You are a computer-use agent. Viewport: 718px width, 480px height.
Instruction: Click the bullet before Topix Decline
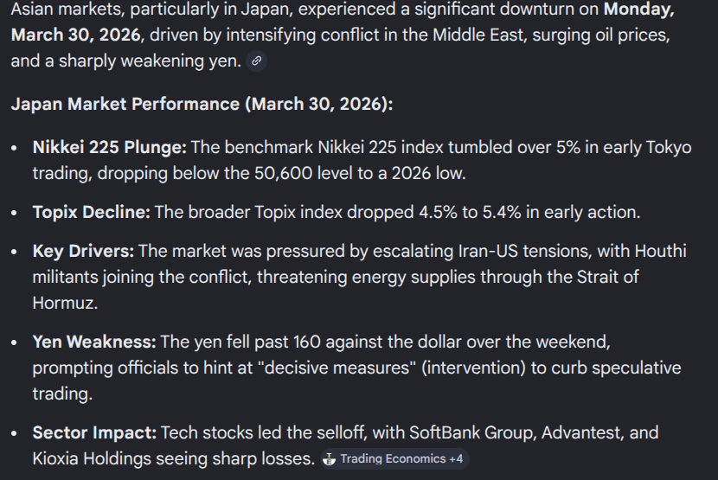pyautogui.click(x=14, y=213)
